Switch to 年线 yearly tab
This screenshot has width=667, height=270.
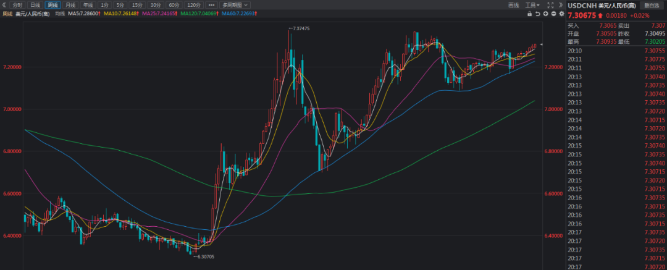click(88, 5)
